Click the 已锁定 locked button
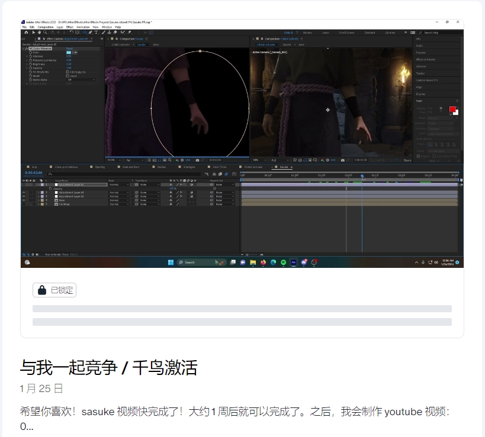The height and width of the screenshot is (437, 485). coord(54,290)
